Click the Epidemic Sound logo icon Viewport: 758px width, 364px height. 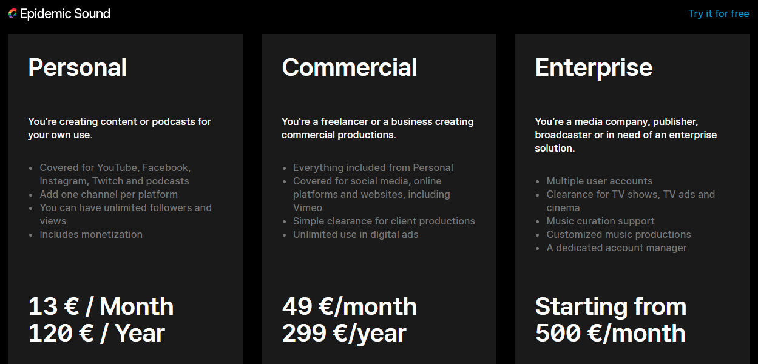(x=13, y=13)
